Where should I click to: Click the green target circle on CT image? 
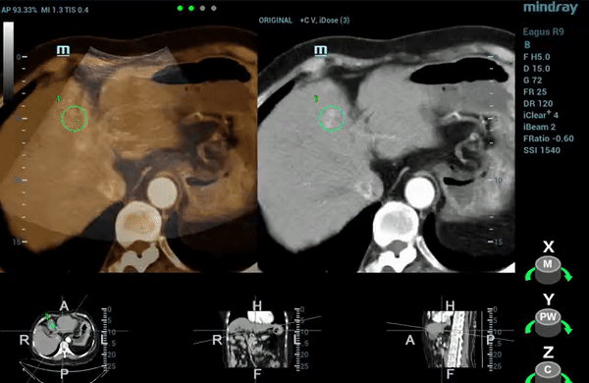click(332, 119)
